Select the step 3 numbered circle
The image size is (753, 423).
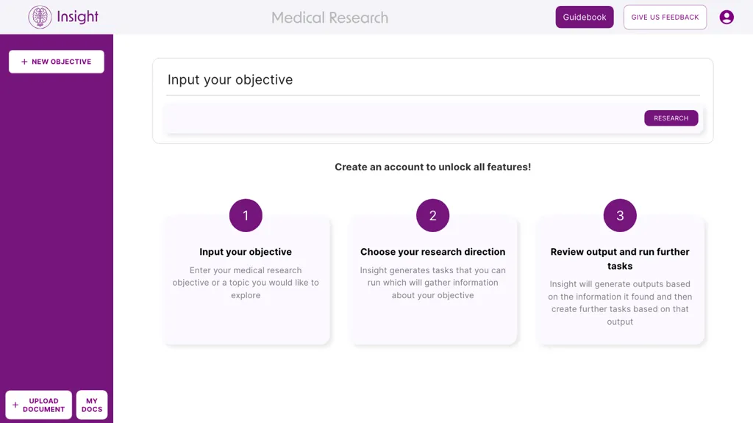click(619, 215)
